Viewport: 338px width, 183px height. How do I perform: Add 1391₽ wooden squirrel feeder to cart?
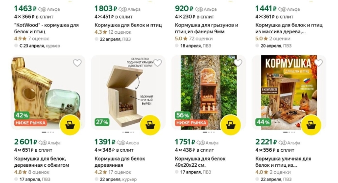coord(150,125)
